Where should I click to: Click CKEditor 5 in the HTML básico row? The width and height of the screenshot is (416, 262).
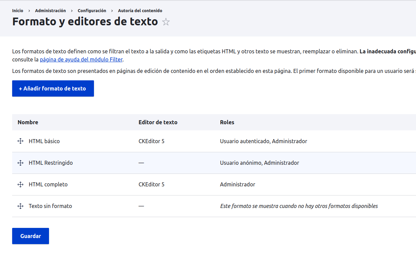pos(151,141)
